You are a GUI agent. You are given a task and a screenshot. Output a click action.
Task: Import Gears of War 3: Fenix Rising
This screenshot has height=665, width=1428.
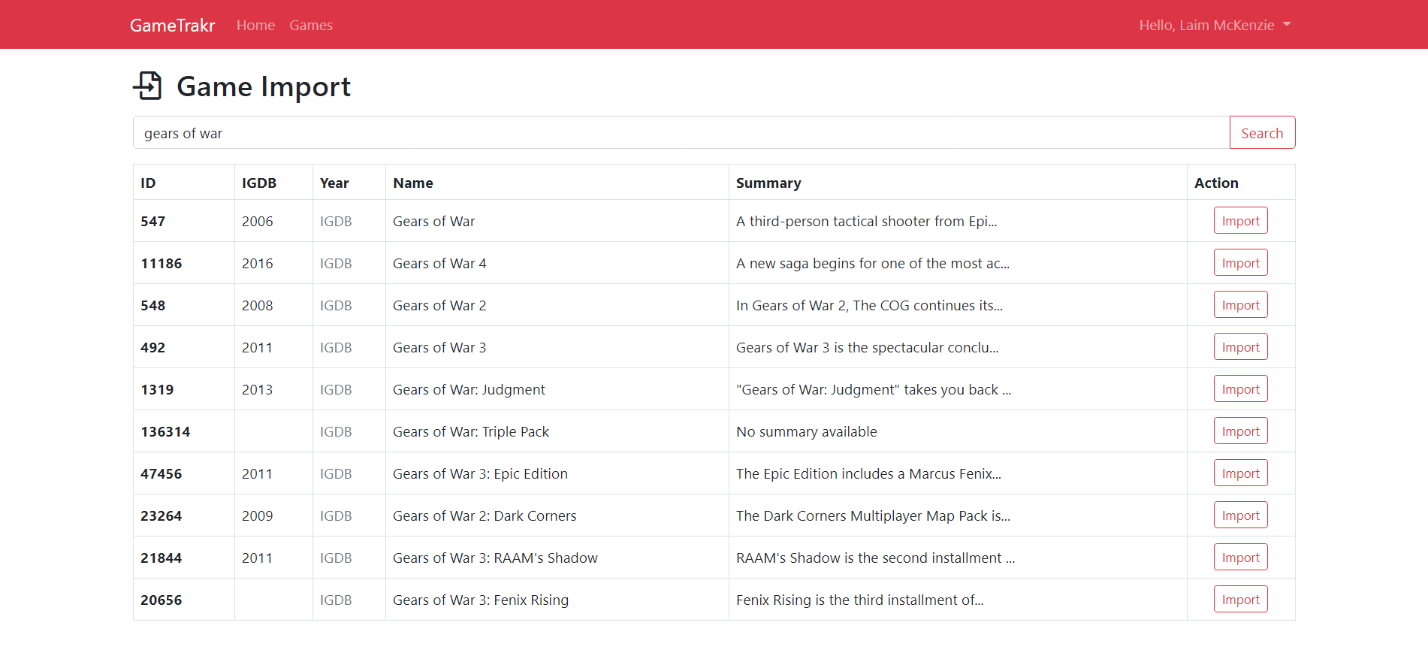(x=1239, y=600)
